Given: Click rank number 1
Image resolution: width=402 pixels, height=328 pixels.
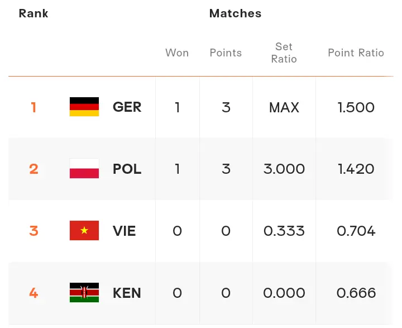Looking at the screenshot, I should click(x=33, y=107).
